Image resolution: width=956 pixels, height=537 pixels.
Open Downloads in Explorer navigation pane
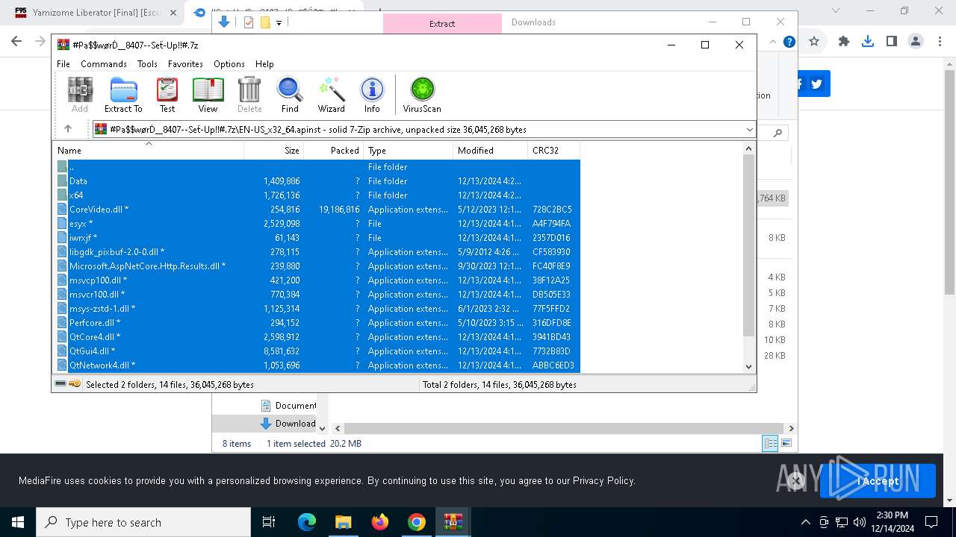[x=288, y=424]
